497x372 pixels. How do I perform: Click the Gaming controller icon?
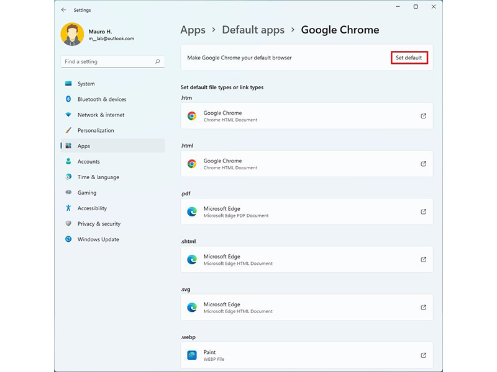coord(68,192)
